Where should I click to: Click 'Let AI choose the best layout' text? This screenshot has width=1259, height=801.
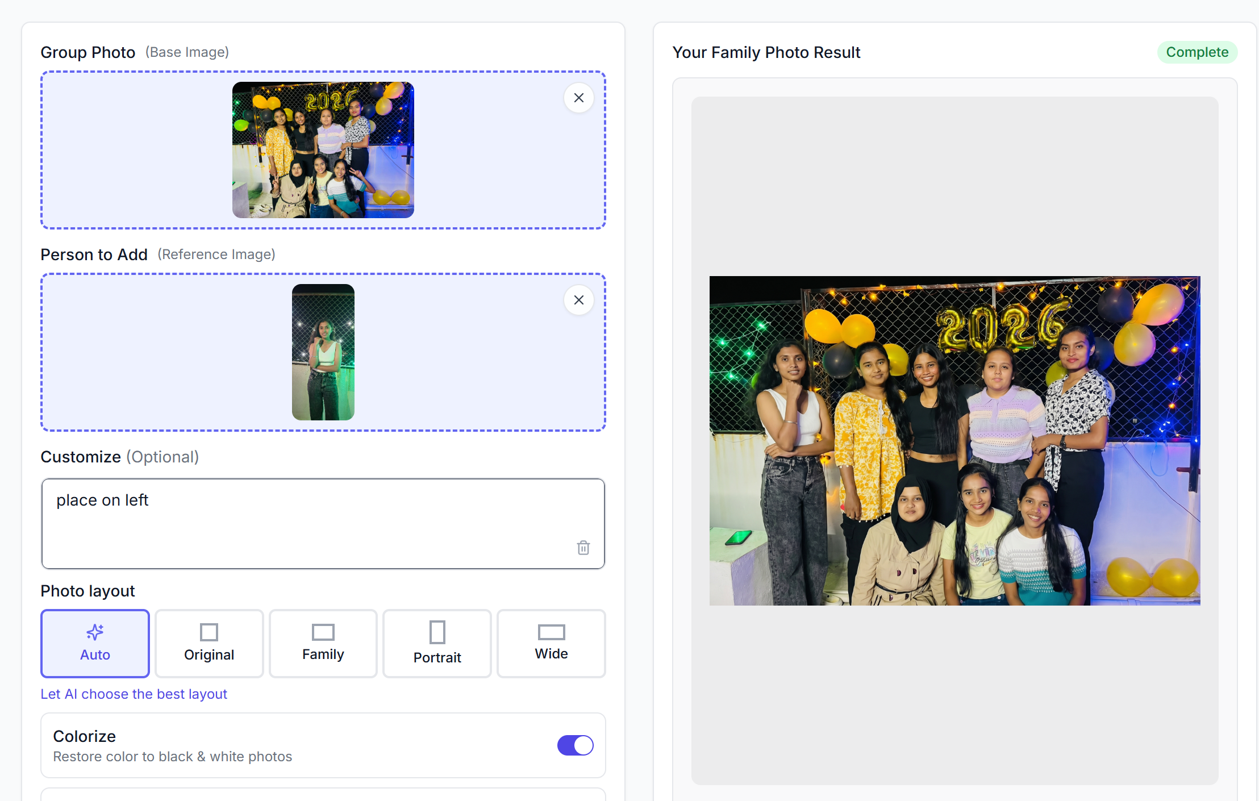click(x=134, y=694)
